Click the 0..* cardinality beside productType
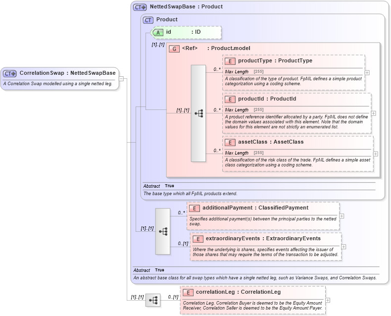The height and width of the screenshot is (316, 391). [x=217, y=69]
